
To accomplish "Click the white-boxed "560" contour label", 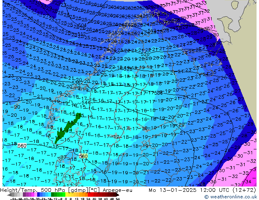I will point(22,146).
